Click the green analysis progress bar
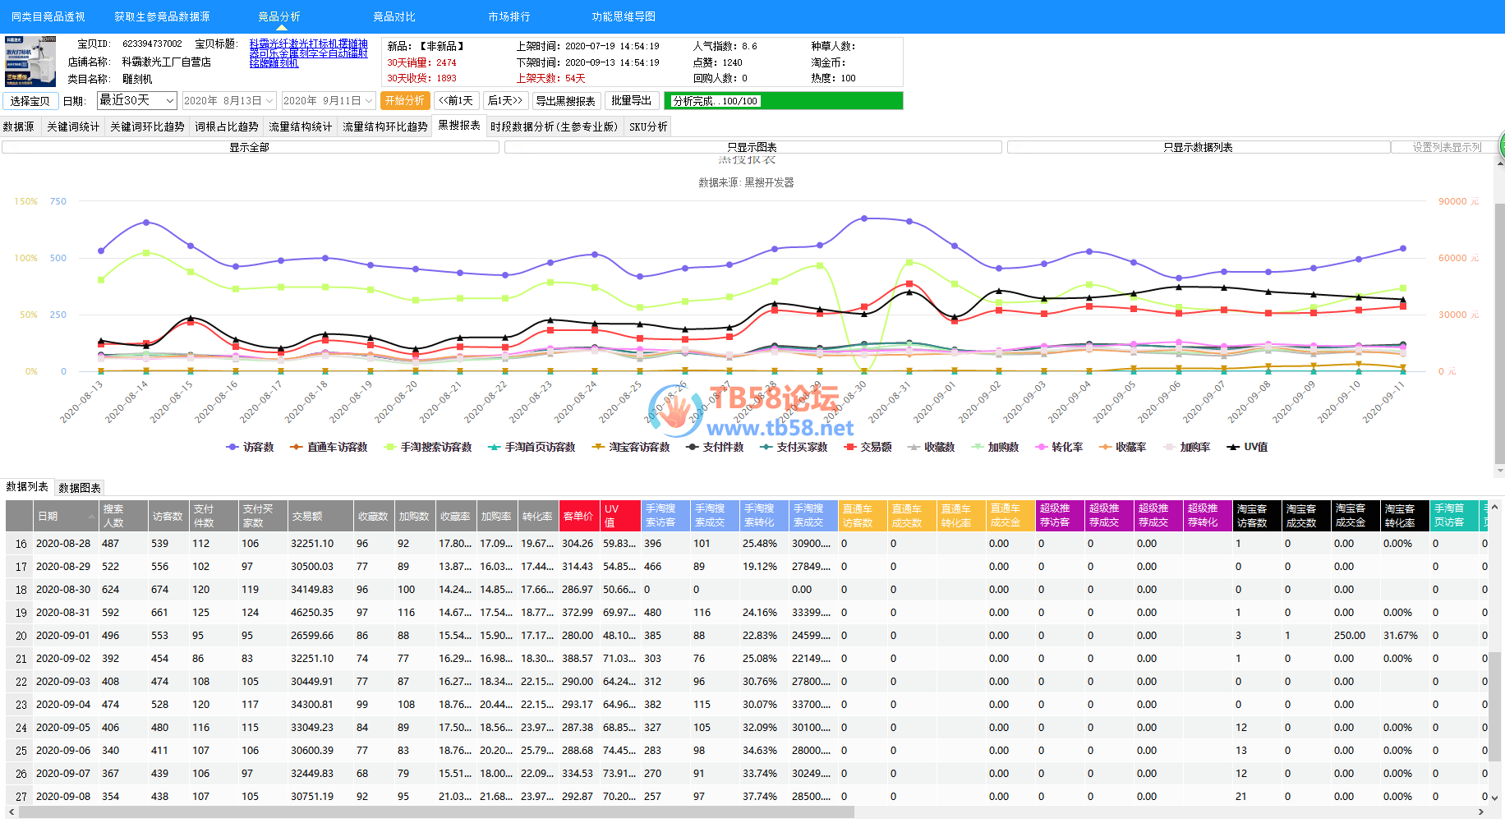 click(x=783, y=101)
